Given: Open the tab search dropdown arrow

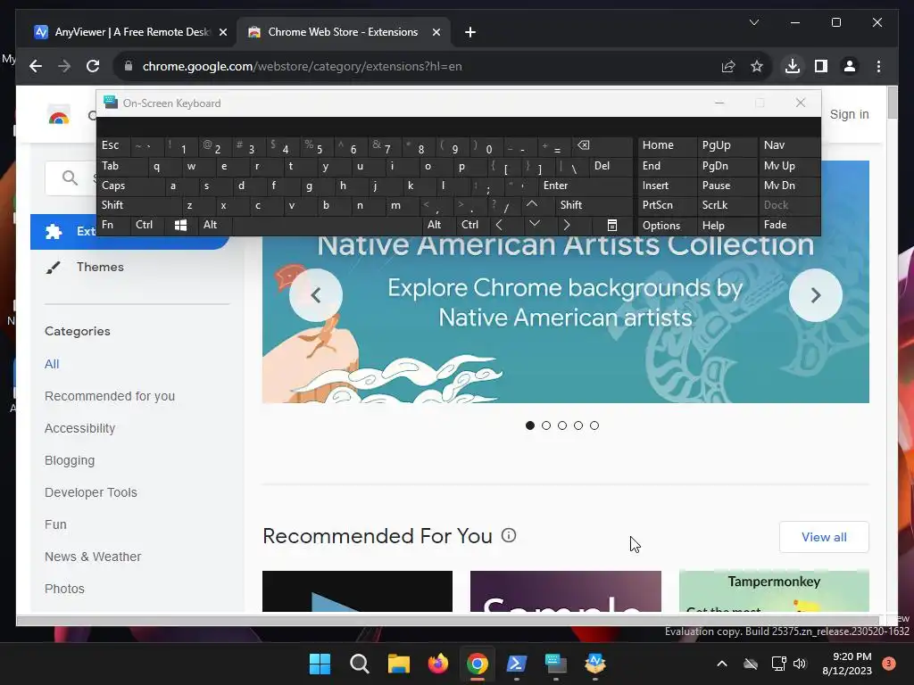Looking at the screenshot, I should 753,22.
